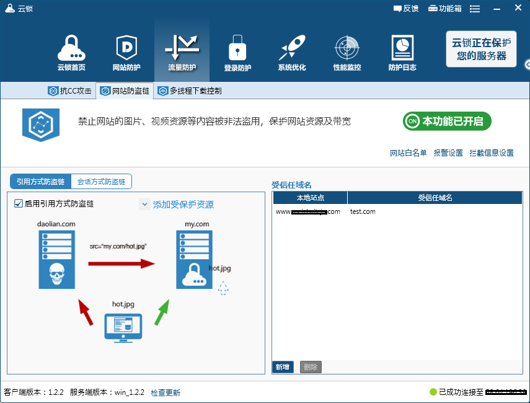Close the 云锁 window
This screenshot has width=530, height=403.
(x=518, y=8)
